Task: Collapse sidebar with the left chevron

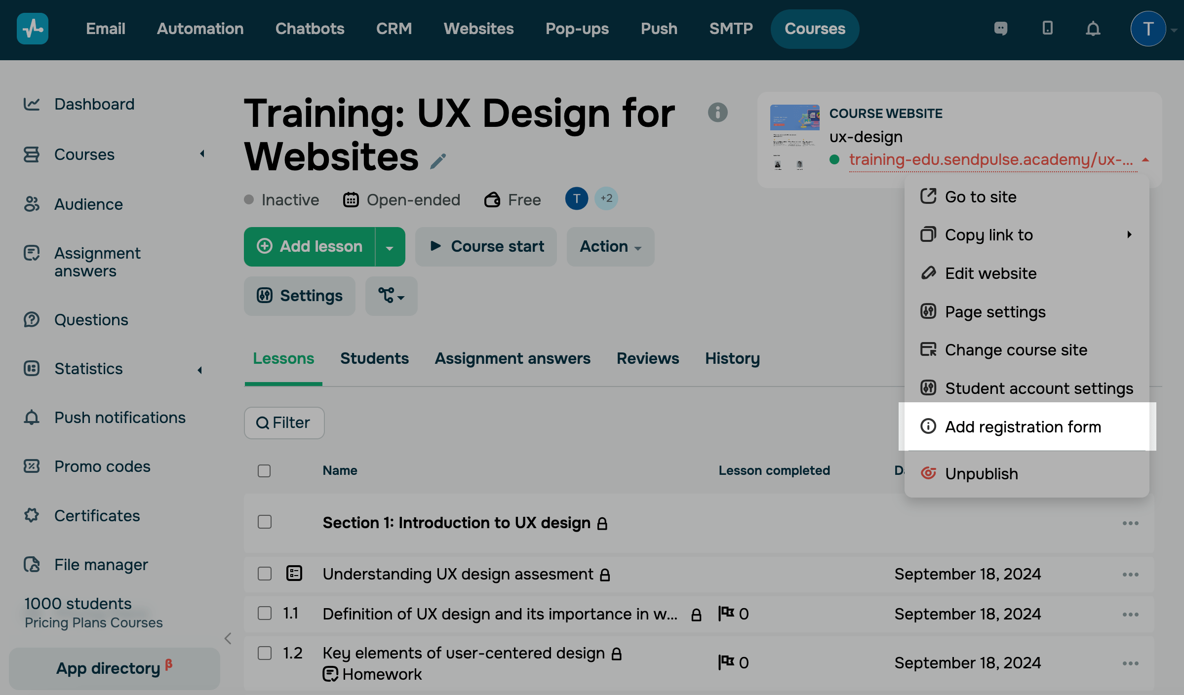Action: pyautogui.click(x=228, y=638)
